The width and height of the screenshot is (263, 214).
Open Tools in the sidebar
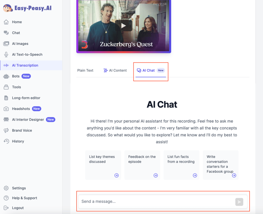point(16,87)
